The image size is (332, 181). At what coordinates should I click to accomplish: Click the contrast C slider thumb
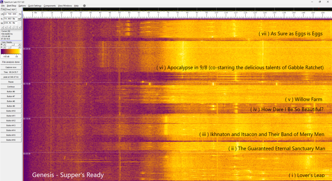pyautogui.click(x=10, y=47)
